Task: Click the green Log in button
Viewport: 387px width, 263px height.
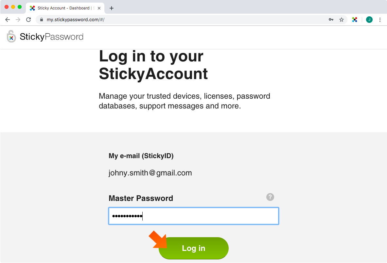Action: click(194, 248)
